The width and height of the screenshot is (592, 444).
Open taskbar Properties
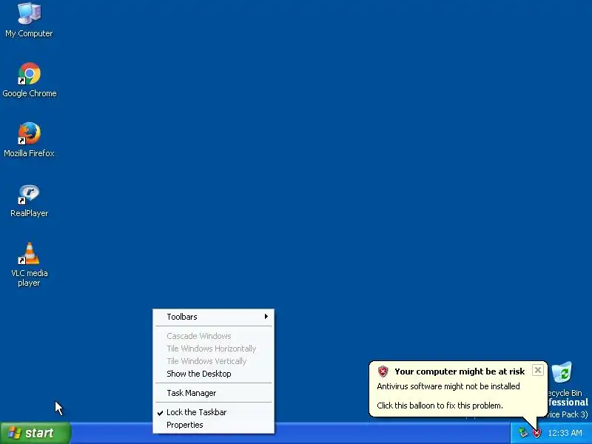tap(213, 425)
